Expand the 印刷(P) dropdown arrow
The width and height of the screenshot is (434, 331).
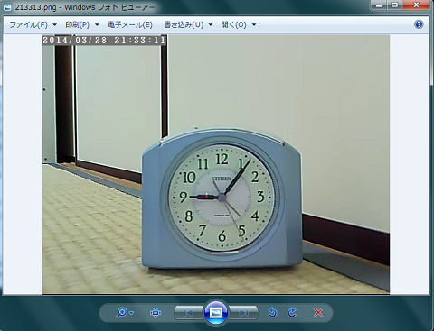(97, 25)
